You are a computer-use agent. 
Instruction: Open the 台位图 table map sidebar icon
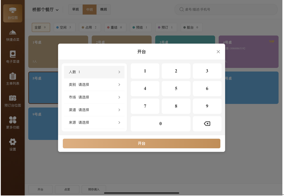pos(13,13)
